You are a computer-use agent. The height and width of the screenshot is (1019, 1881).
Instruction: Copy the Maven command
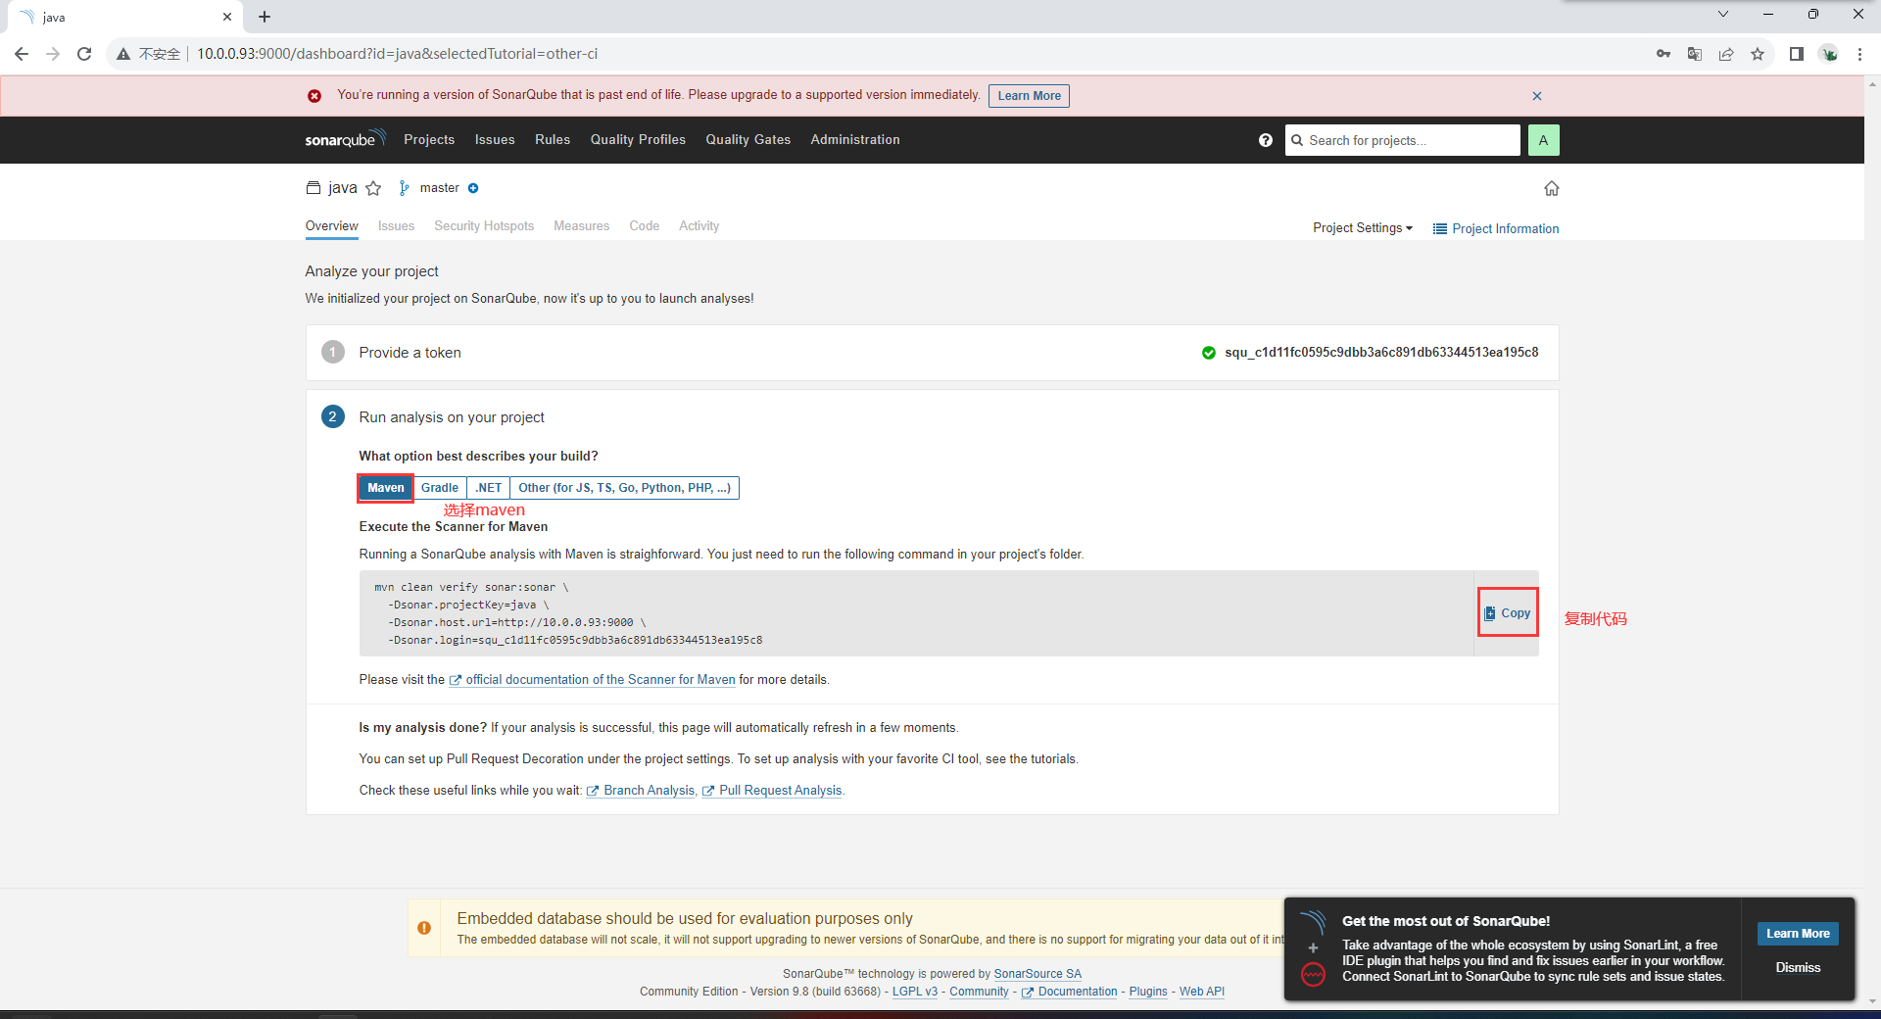(1507, 612)
